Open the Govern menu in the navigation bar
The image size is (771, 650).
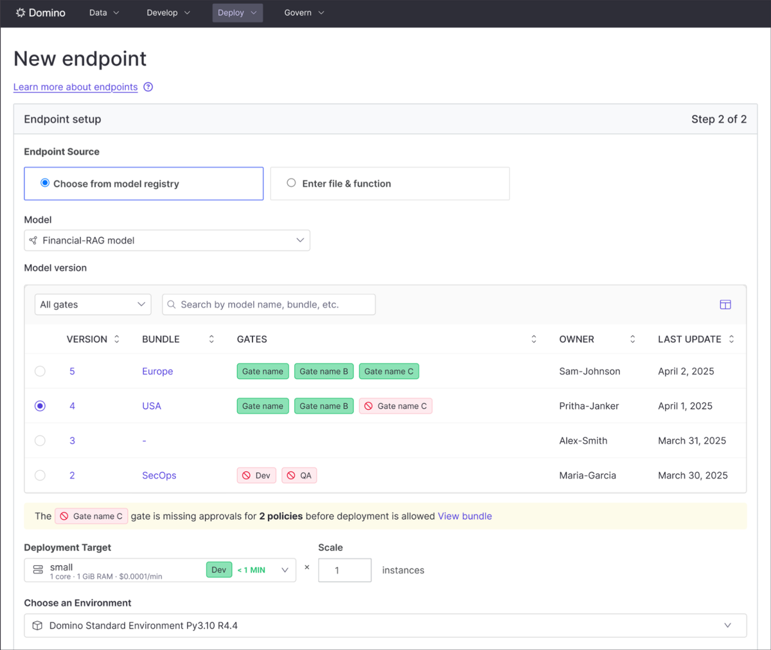[303, 13]
